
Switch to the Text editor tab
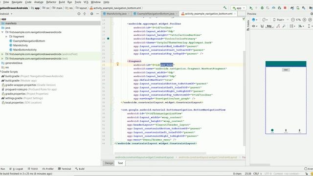120,163
